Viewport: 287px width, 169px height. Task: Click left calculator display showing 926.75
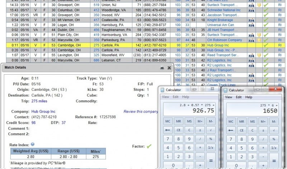click(x=189, y=109)
